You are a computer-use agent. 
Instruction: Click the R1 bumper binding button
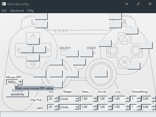115,25
